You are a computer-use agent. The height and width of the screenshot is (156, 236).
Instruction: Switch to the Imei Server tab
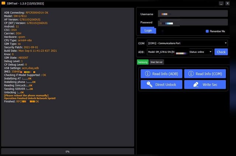(x=156, y=62)
